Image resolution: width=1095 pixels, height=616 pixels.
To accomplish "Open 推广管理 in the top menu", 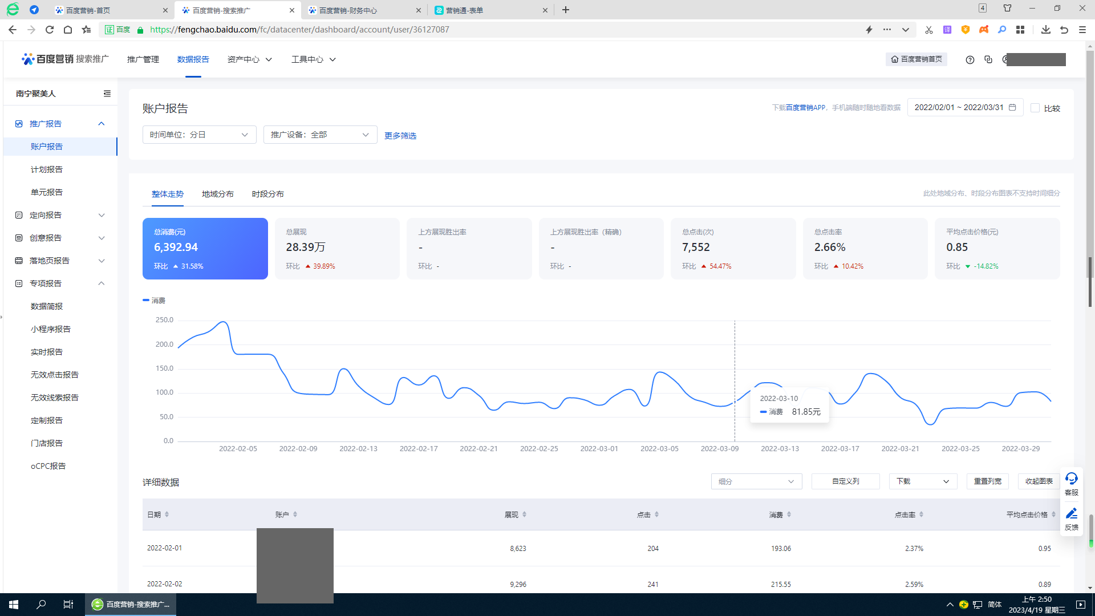I will point(143,59).
